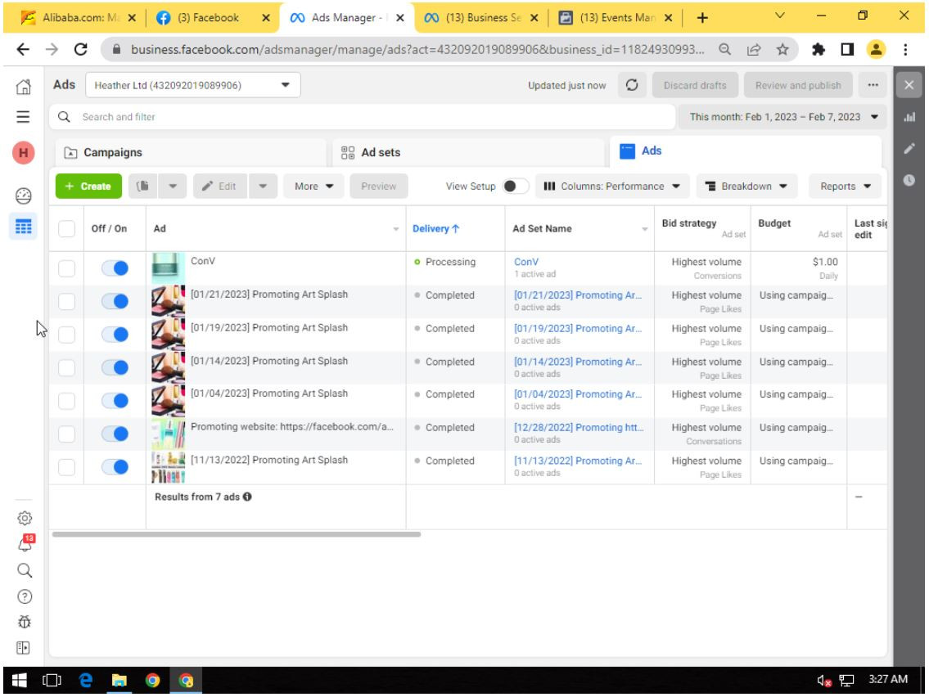
Task: Close the right side panel with X
Action: [x=909, y=85]
